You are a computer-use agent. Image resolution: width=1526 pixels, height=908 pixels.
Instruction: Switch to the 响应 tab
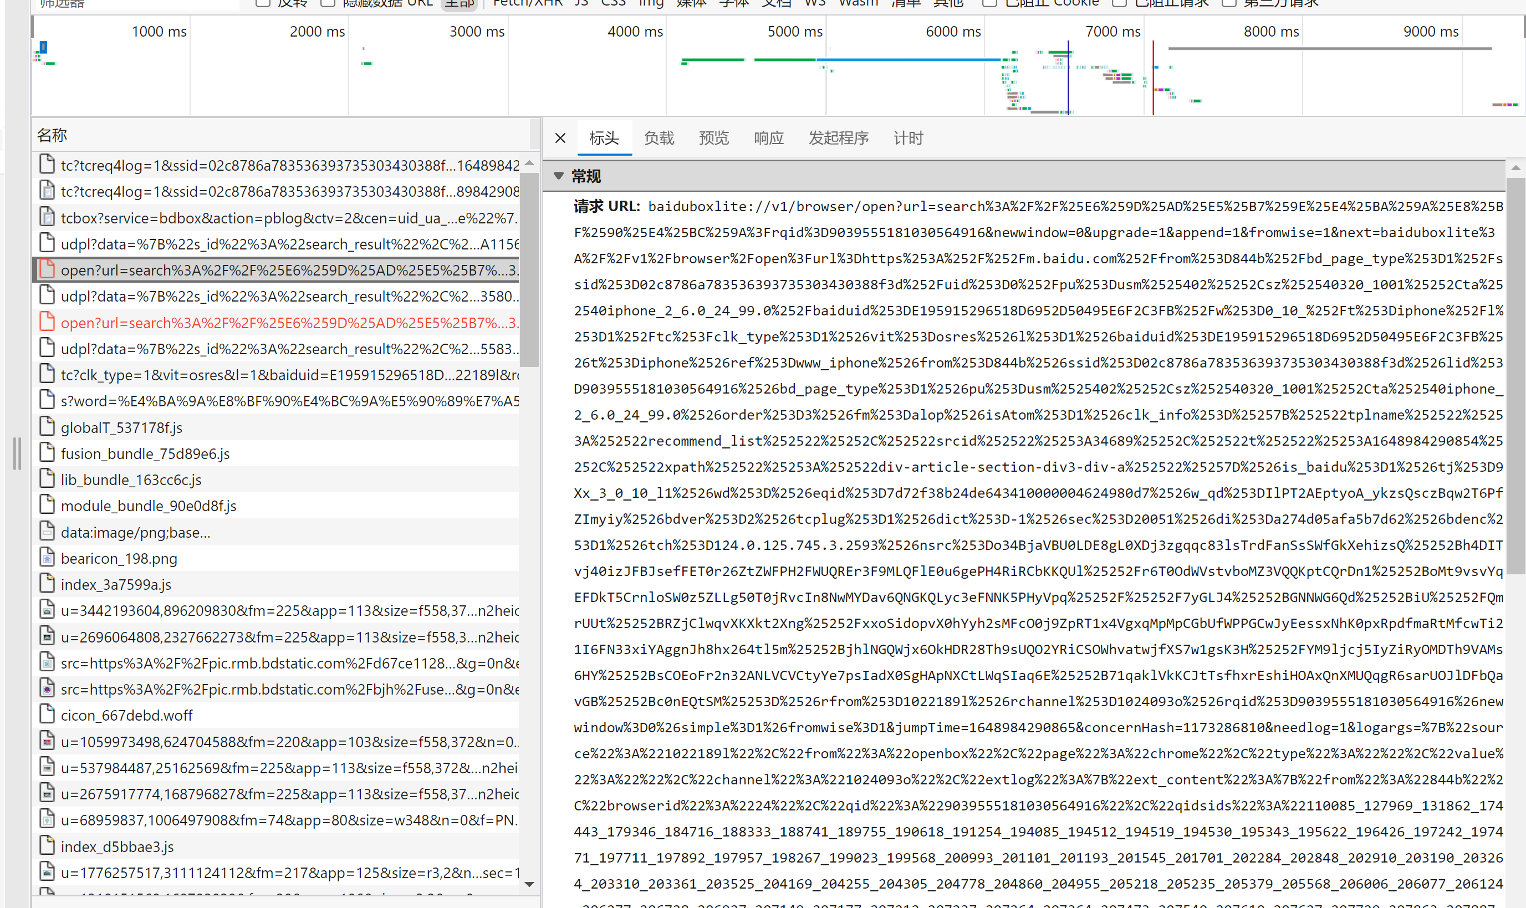[768, 138]
